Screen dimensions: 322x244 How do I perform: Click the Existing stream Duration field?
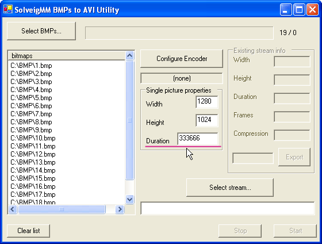(292, 98)
